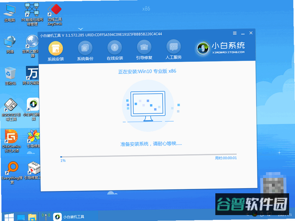Click the 用时:00:00:01 elapsed time text

coord(226,158)
